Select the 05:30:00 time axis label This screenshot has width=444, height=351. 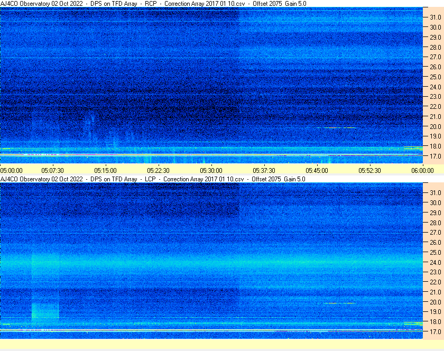tap(211, 171)
